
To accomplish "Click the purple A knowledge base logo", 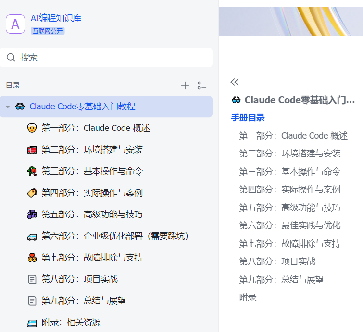I will (x=15, y=24).
